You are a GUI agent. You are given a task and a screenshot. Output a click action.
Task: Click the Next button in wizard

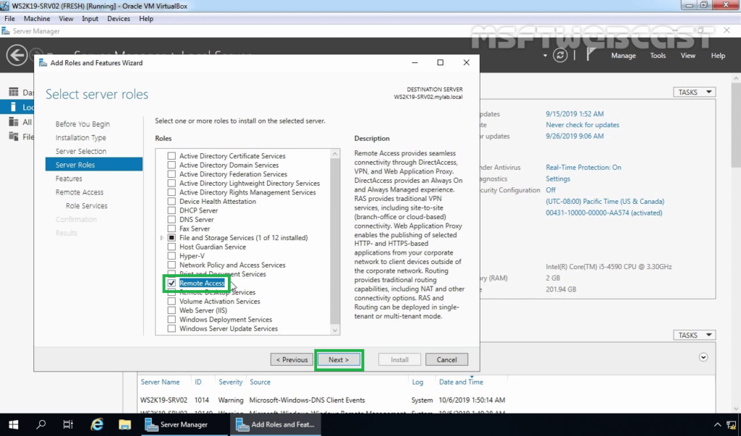pos(339,359)
